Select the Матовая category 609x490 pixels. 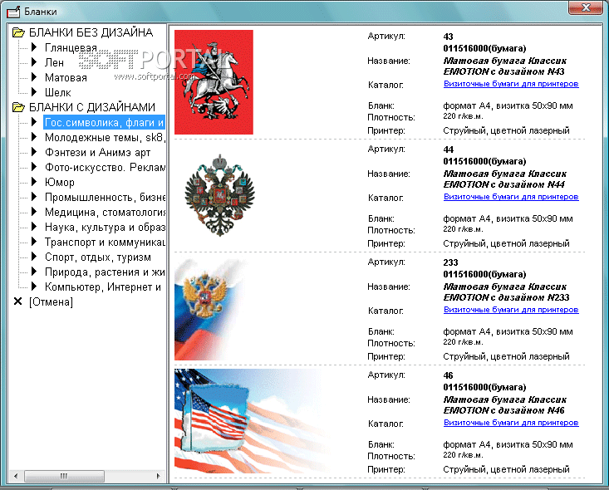[66, 77]
